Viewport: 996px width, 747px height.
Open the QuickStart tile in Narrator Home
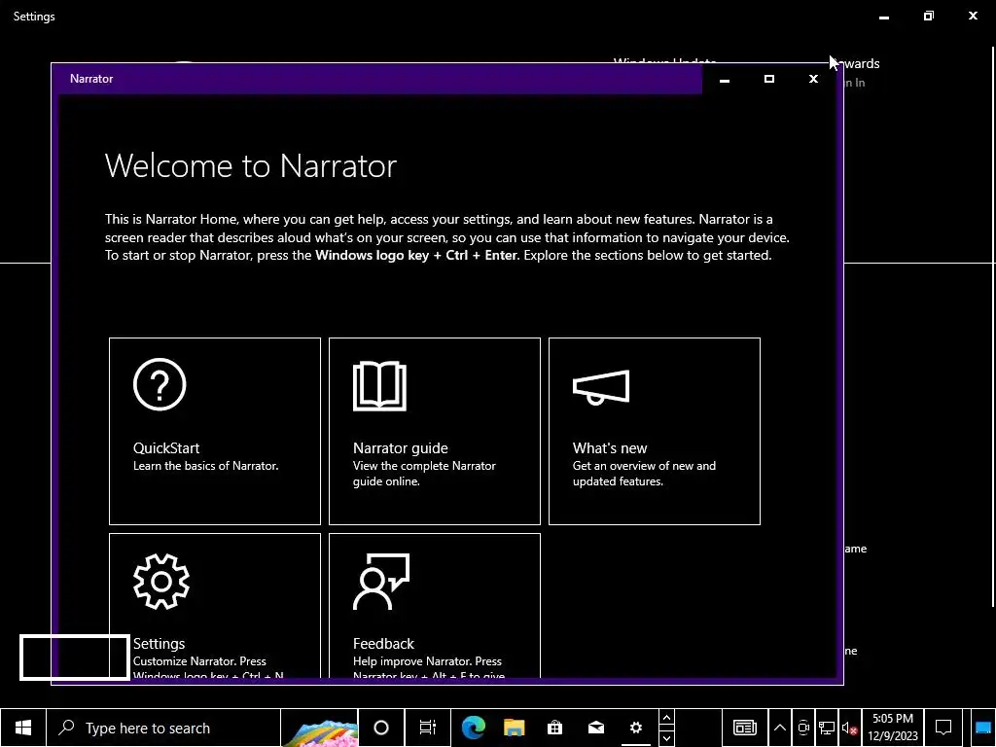tap(215, 431)
